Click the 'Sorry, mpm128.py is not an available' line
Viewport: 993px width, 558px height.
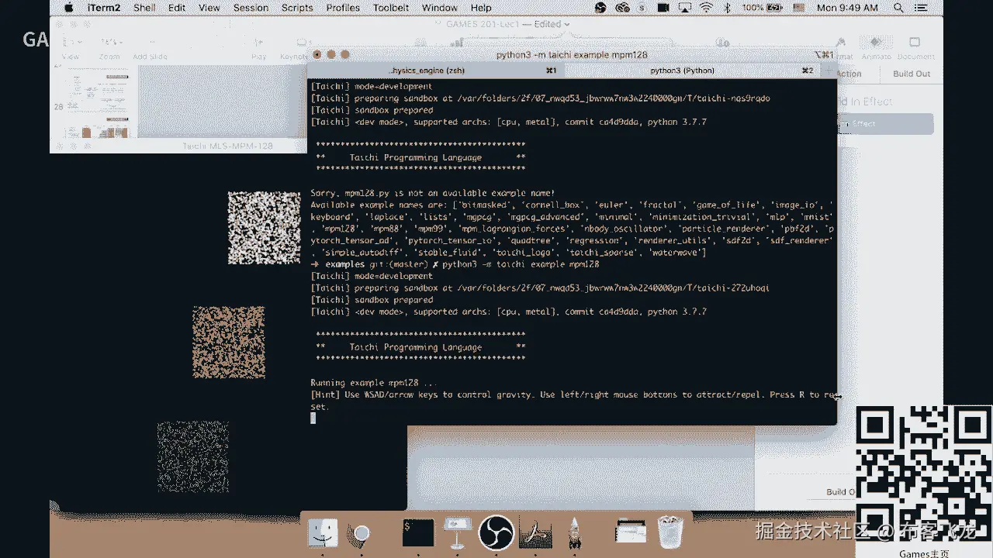click(433, 193)
